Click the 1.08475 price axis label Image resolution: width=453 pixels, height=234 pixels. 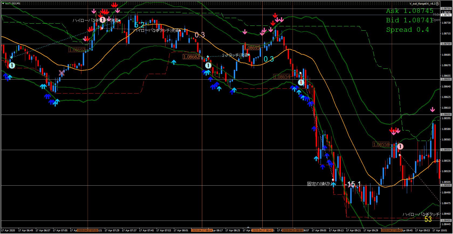[446, 203]
